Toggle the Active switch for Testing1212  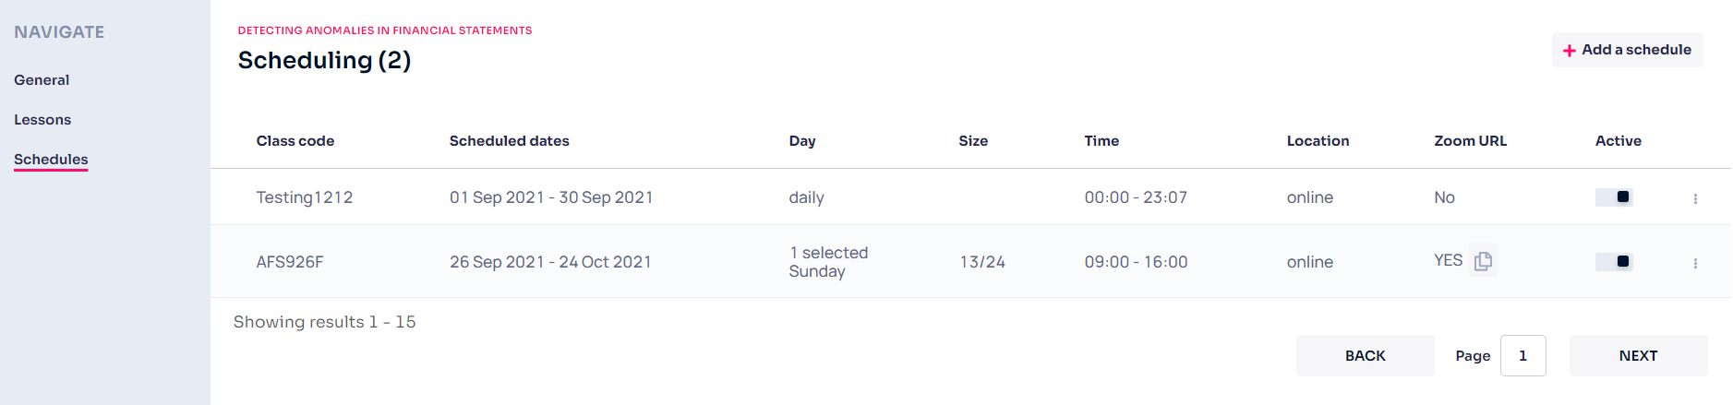(1614, 197)
